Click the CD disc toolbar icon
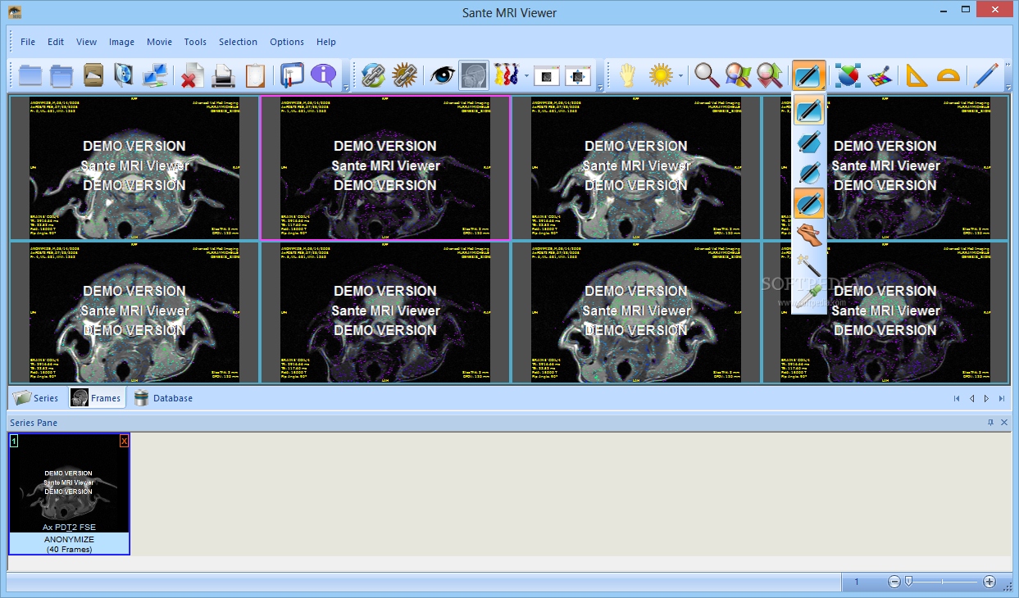The image size is (1019, 598). (x=124, y=75)
